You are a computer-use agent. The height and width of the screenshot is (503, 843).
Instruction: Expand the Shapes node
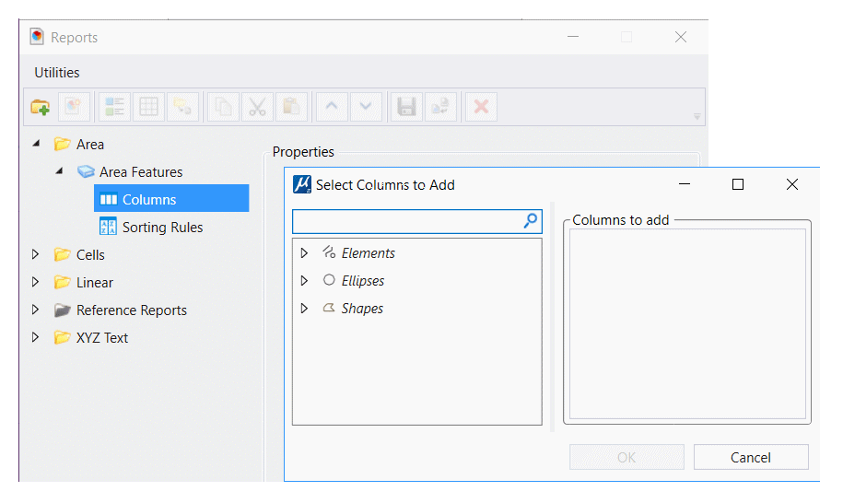point(304,309)
